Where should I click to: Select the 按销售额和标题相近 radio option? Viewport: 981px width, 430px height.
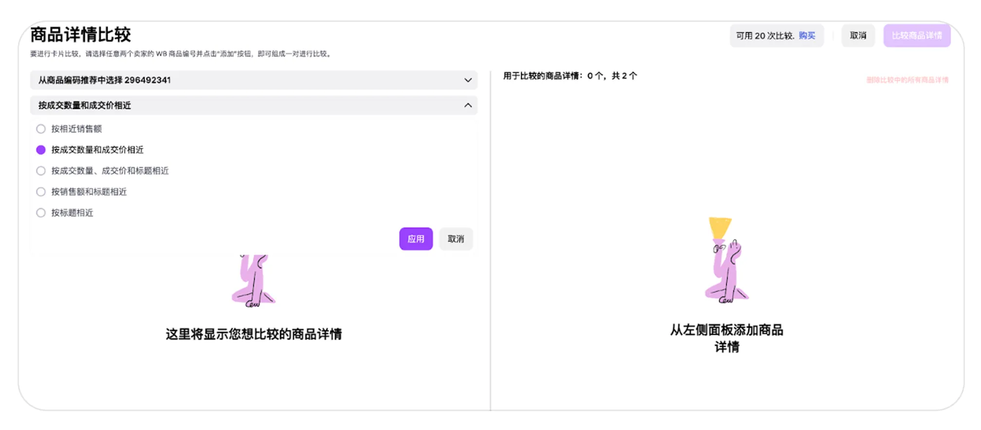tap(41, 192)
